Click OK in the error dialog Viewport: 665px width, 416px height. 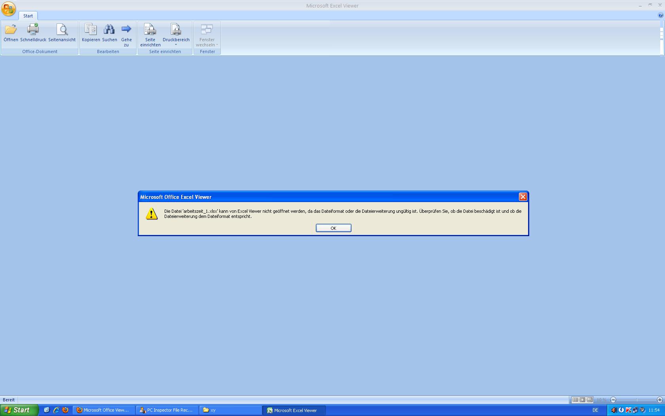pyautogui.click(x=333, y=228)
